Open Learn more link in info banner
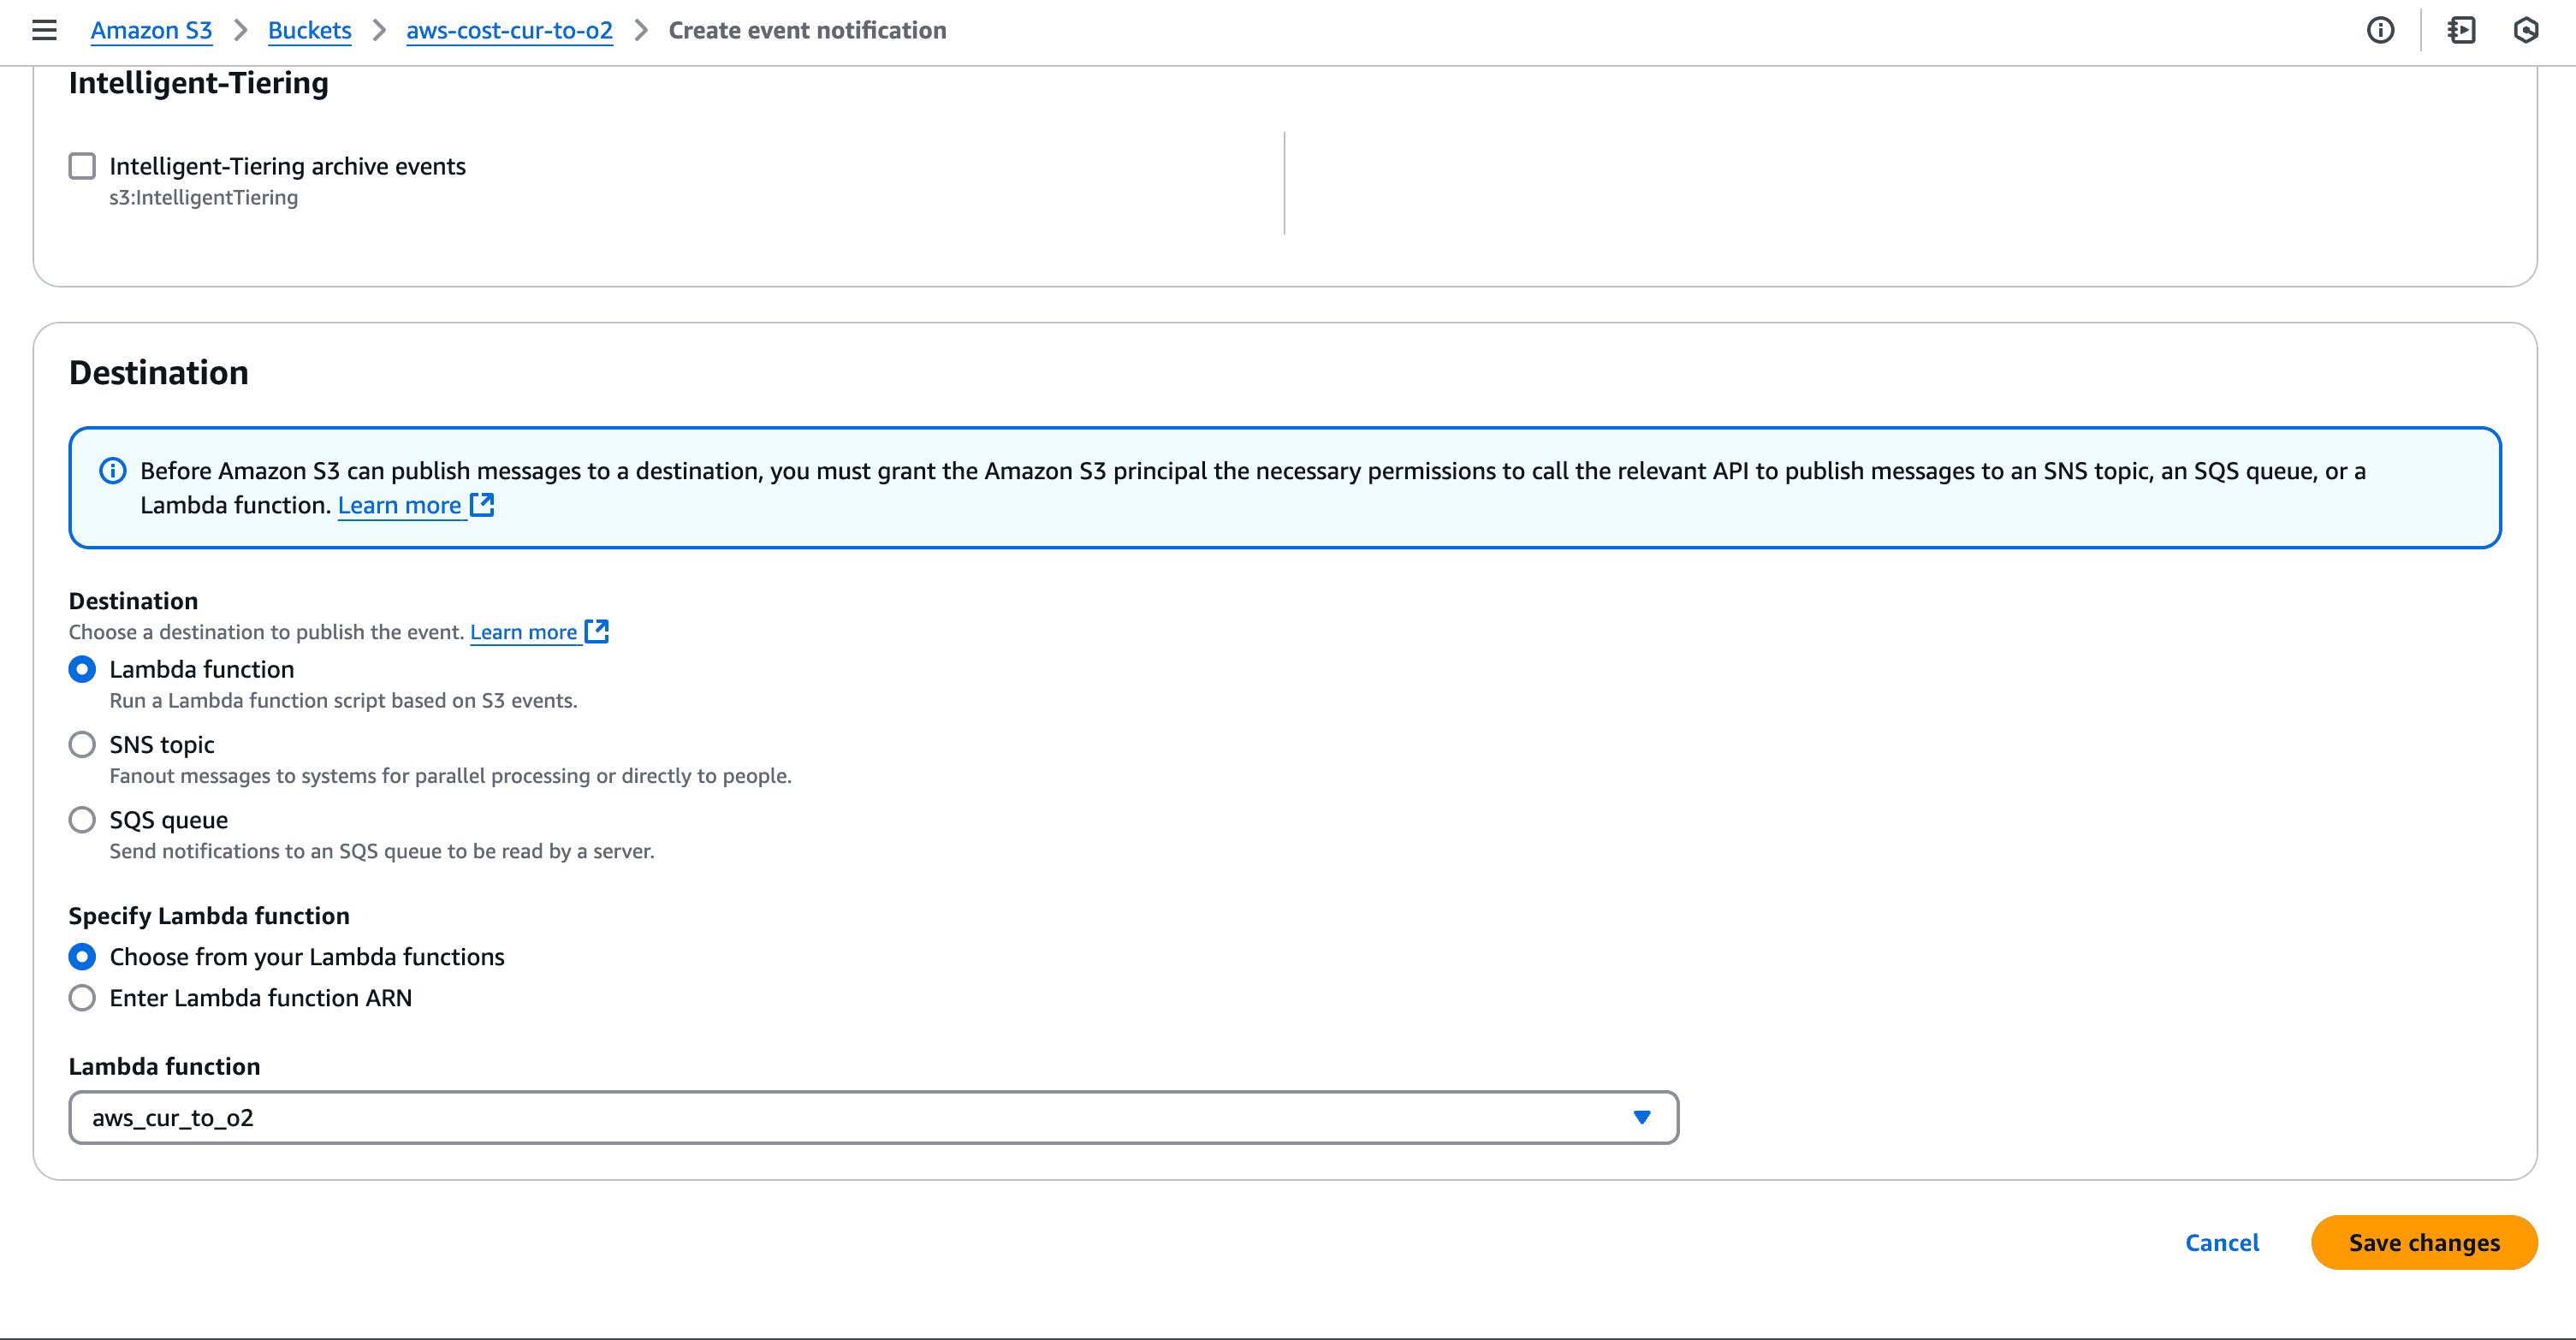Image resolution: width=2576 pixels, height=1340 pixels. tap(399, 505)
